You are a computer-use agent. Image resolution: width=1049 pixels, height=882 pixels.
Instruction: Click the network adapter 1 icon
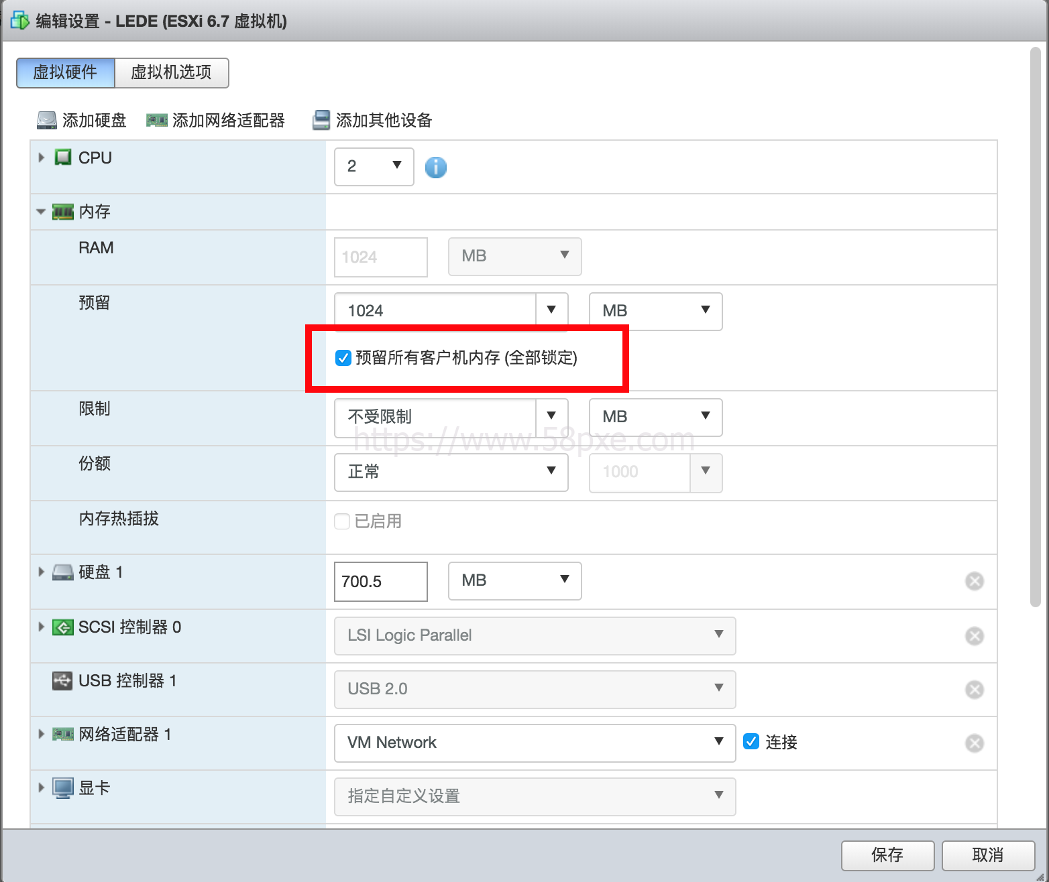click(63, 735)
